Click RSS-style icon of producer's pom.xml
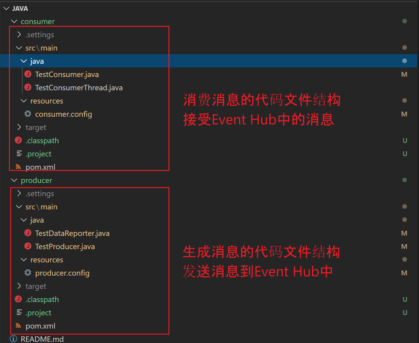Screen dimensions: 419x343 coord(18,326)
